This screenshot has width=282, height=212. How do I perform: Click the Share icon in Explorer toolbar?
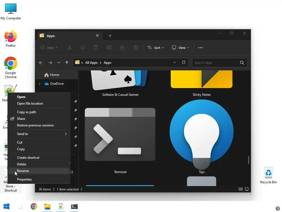point(123,47)
